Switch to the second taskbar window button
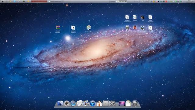The width and height of the screenshot is (195, 110). pyautogui.click(x=55, y=1)
